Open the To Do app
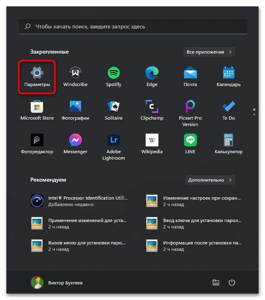Screen dimensions: 265x300 click(229, 110)
